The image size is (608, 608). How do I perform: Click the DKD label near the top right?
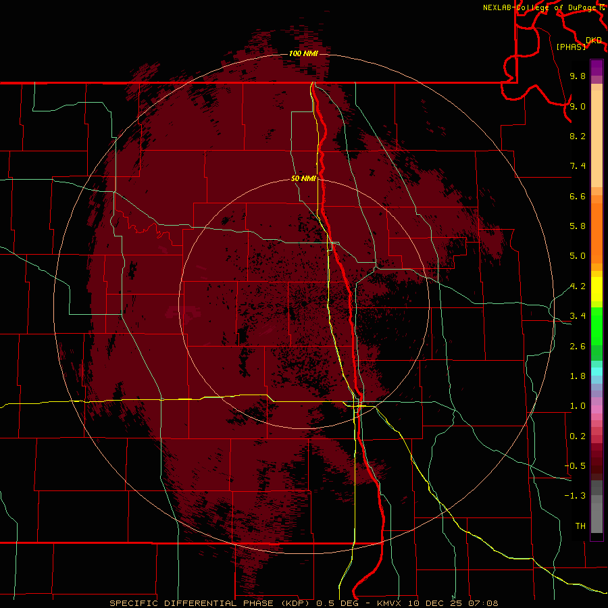594,40
